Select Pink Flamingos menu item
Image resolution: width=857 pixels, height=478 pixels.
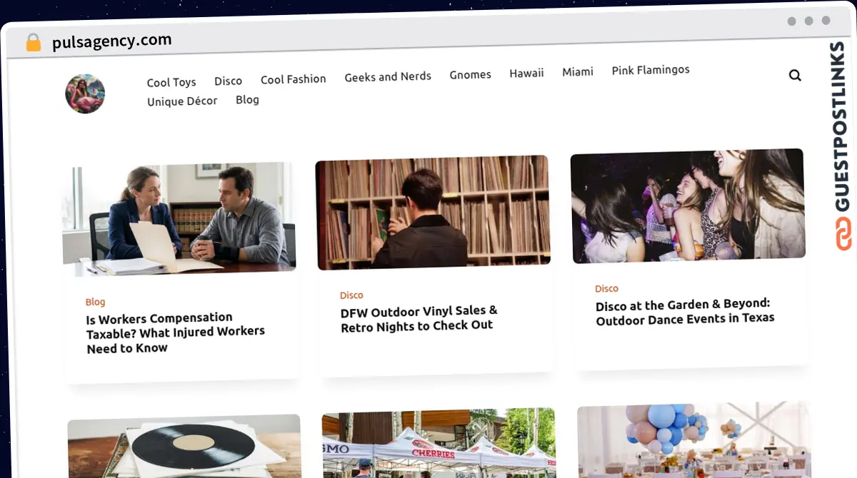[x=651, y=70]
